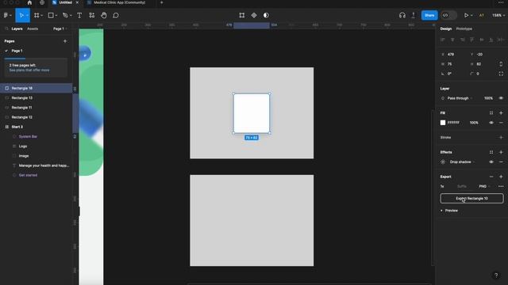Add an export setting with plus

pos(501,177)
